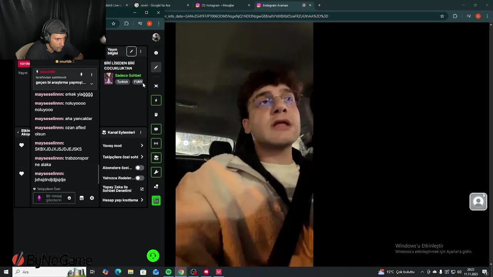
Task: Open File Explorer from the taskbar
Action: coord(131,272)
